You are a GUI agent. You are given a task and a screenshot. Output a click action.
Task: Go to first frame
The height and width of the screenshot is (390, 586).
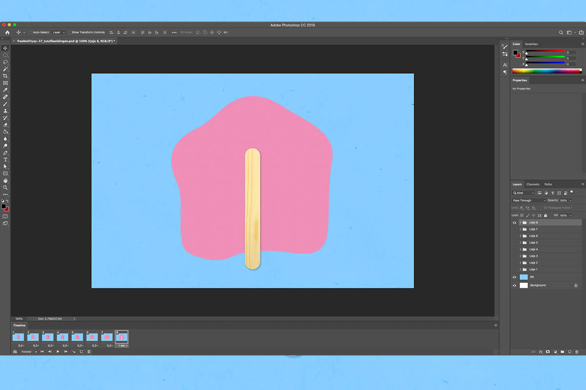pyautogui.click(x=42, y=351)
